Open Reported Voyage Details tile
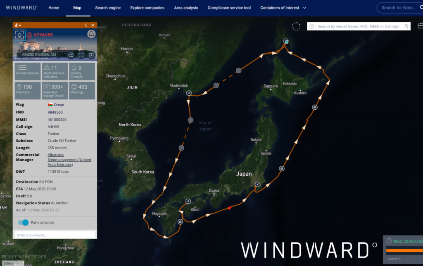The image size is (423, 266). pos(55,90)
